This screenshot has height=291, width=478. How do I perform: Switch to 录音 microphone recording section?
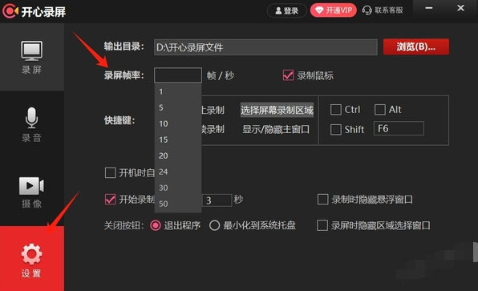pos(32,124)
